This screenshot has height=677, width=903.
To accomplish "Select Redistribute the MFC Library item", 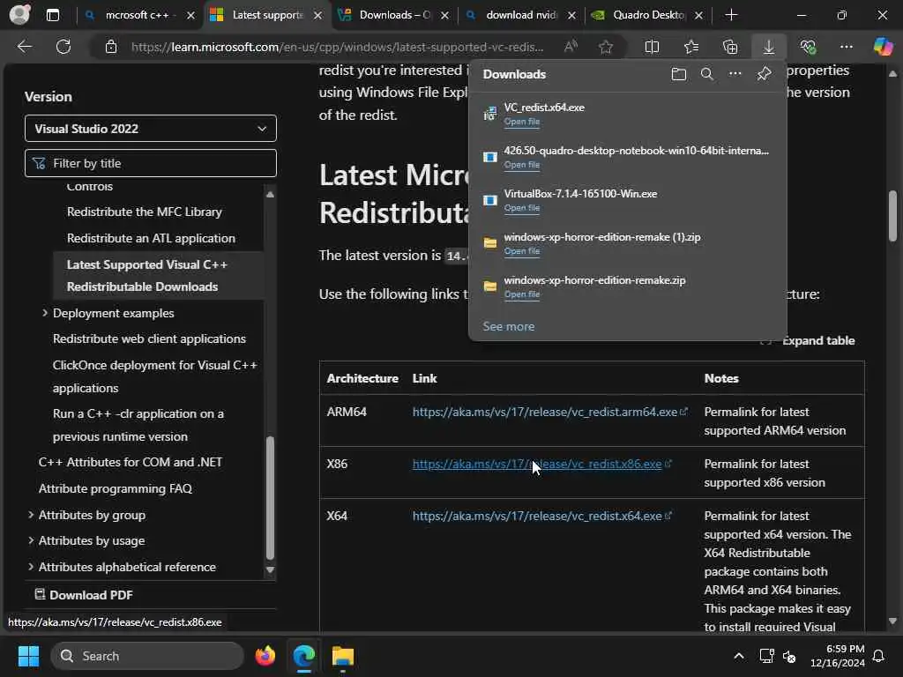I will click(144, 212).
